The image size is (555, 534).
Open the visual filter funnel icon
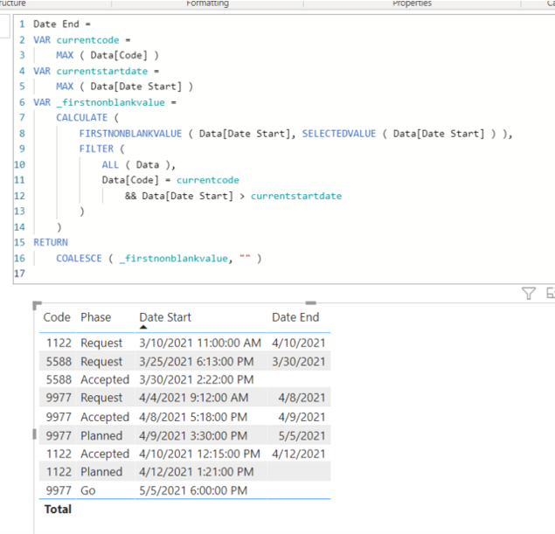[529, 294]
